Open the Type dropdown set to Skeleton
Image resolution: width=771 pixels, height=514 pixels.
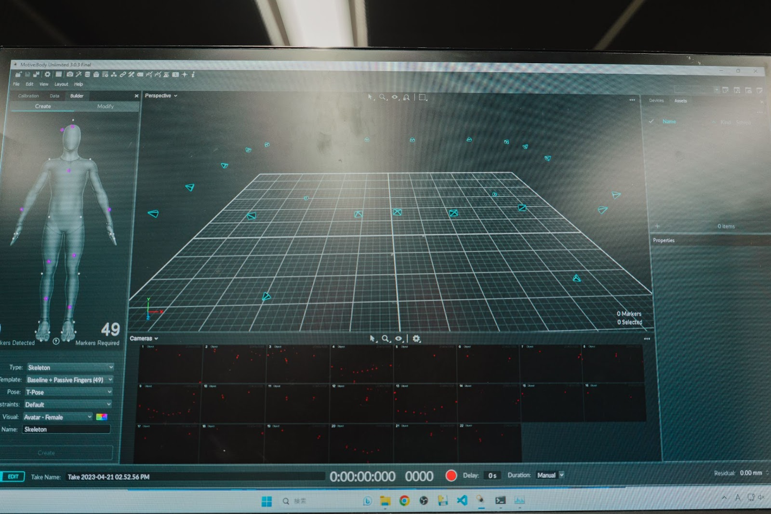coord(70,367)
